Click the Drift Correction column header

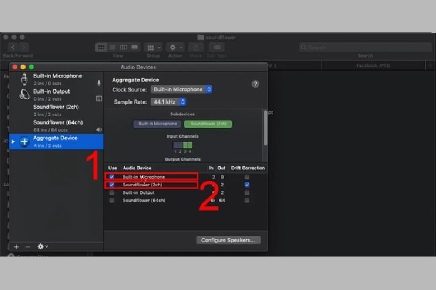pos(248,168)
